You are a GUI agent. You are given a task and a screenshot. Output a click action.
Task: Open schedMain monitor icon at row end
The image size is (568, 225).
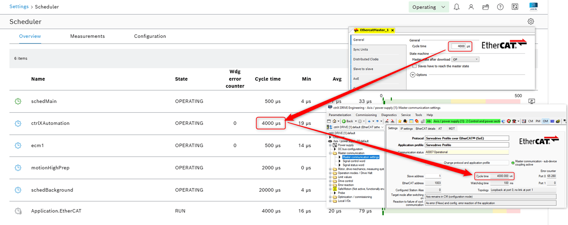pos(531,101)
